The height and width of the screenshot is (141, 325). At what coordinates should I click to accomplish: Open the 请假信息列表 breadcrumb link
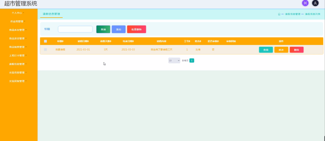(313, 14)
